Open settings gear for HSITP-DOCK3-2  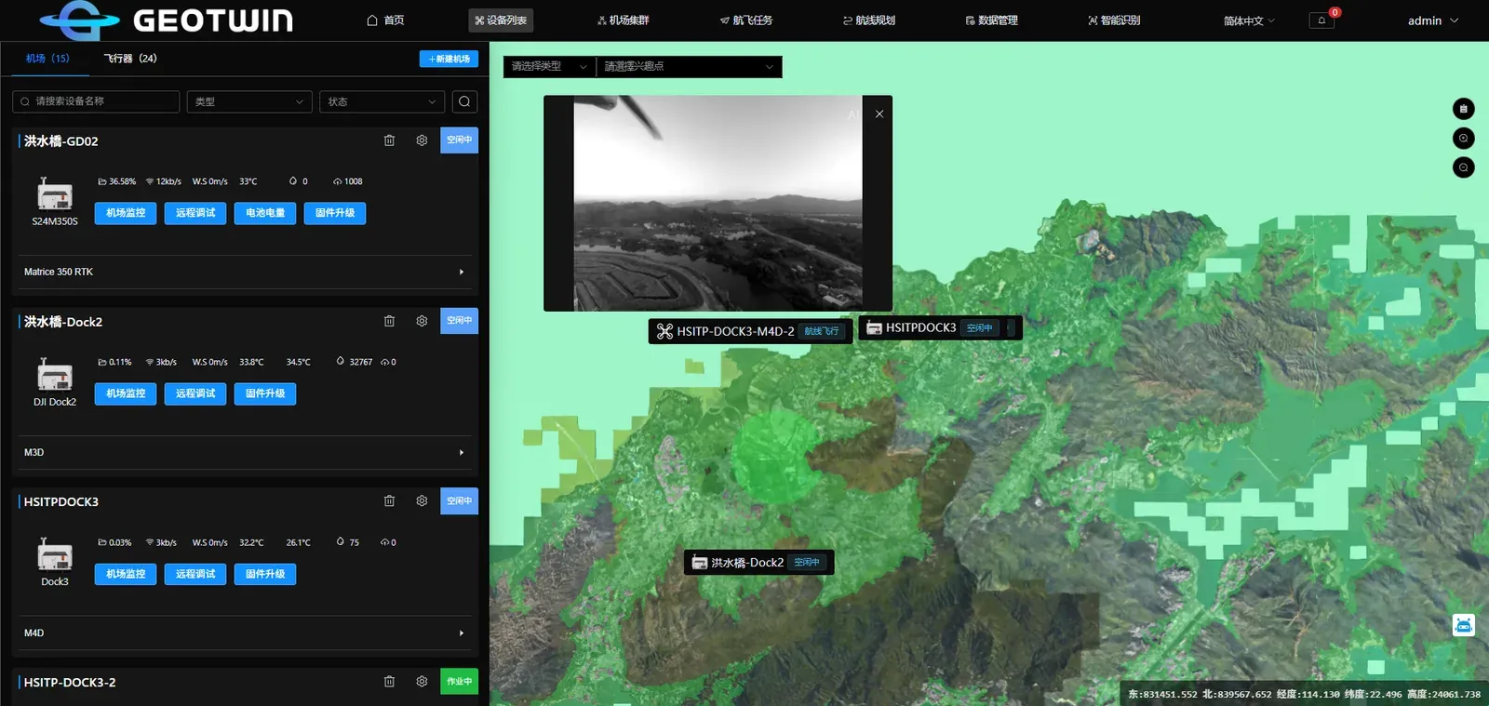[422, 682]
